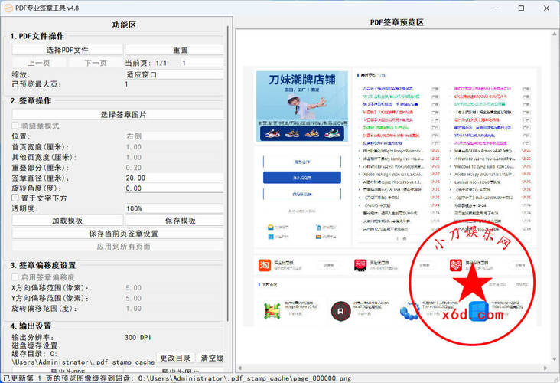
Task: Check the 启用签章偏移度 option
Action: (15, 277)
